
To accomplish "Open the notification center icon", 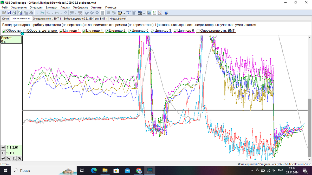I will 305,170.
